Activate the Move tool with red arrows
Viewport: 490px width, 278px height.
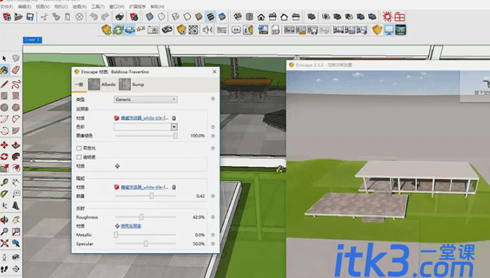click(4, 145)
